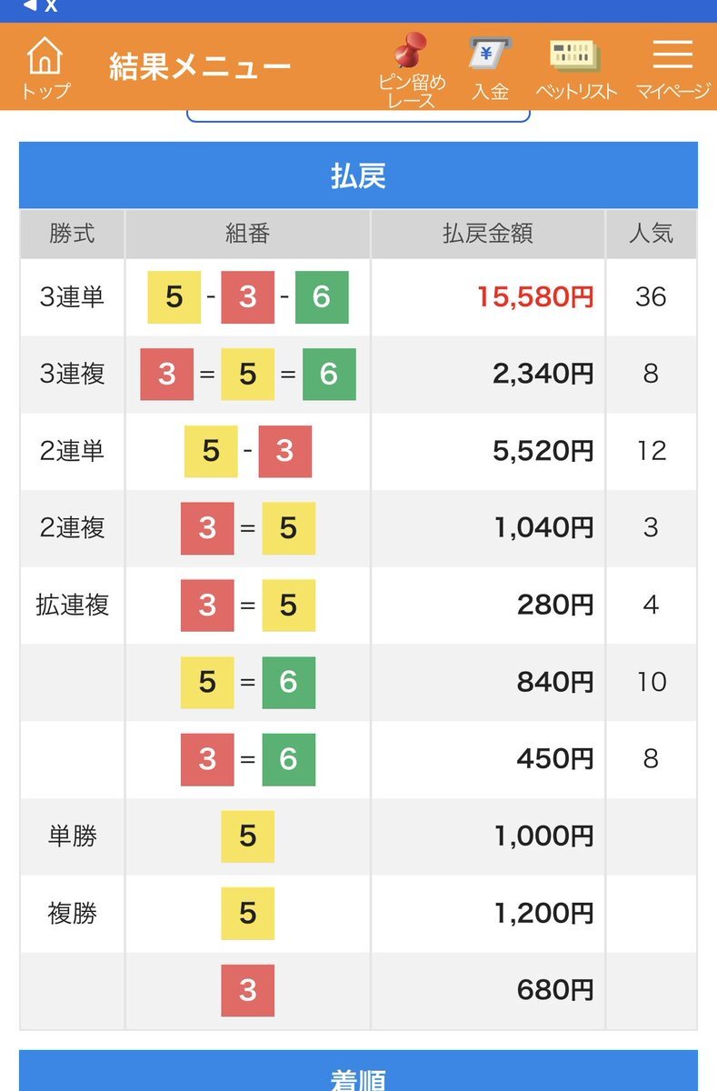The image size is (717, 1091).
Task: Open the マイページ hamburger menu
Action: (672, 69)
